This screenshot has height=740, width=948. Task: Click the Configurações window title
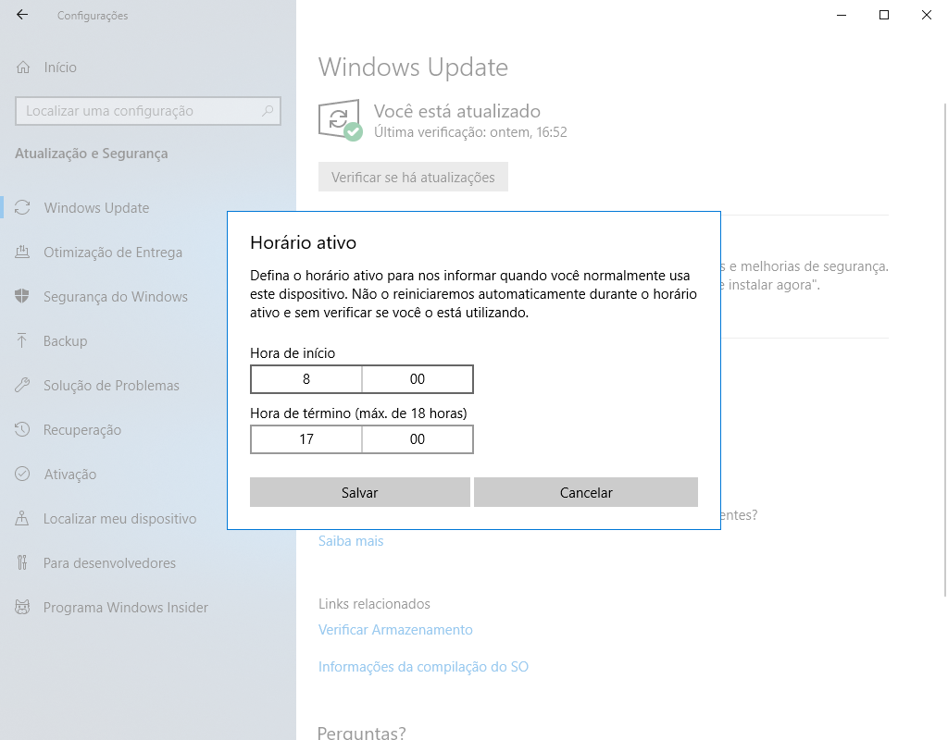pyautogui.click(x=93, y=16)
